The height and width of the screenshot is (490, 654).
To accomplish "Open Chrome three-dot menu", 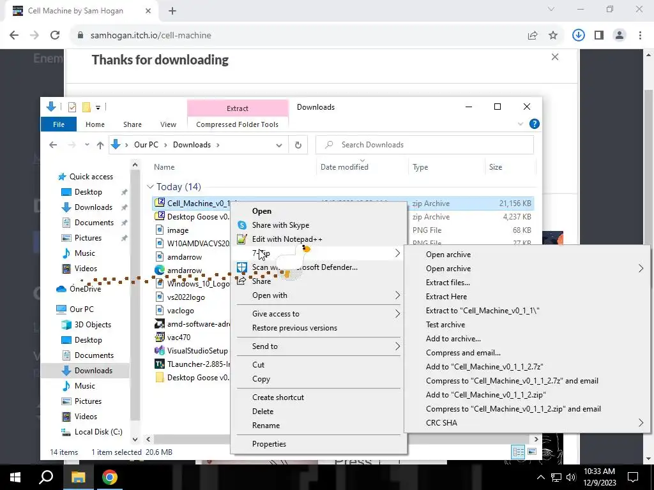I will pyautogui.click(x=640, y=35).
